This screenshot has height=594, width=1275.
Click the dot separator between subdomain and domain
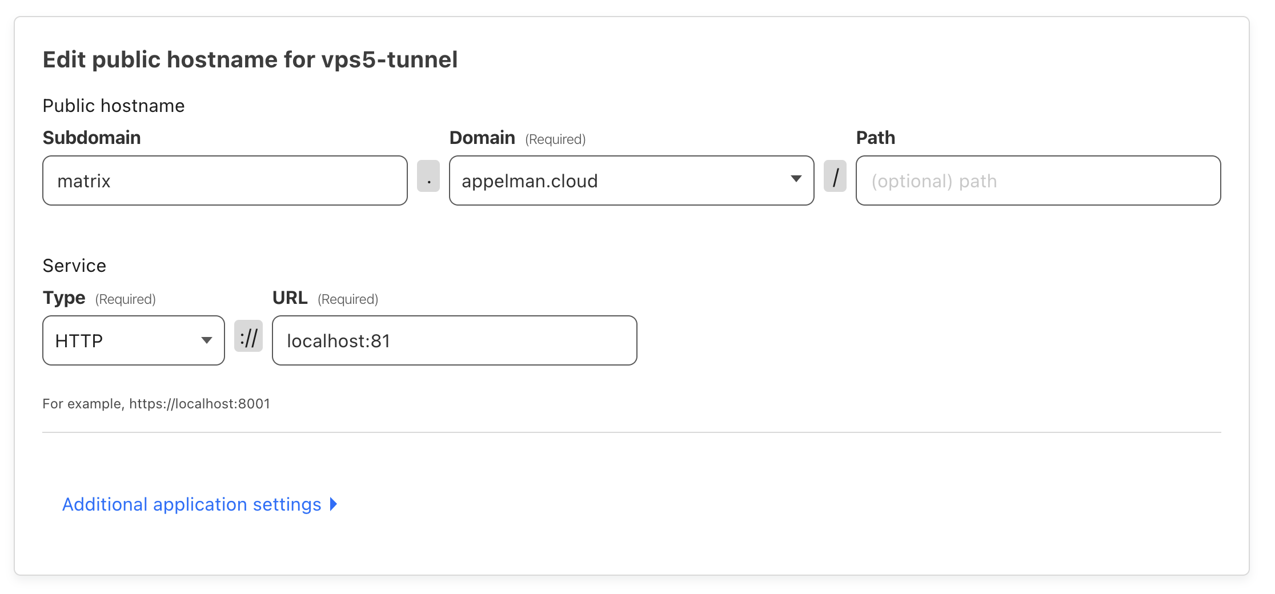428,178
